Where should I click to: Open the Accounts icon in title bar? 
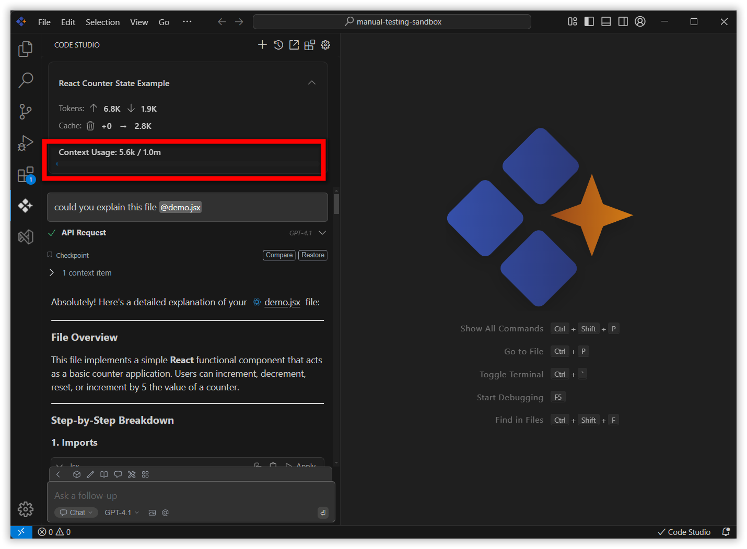pos(640,21)
